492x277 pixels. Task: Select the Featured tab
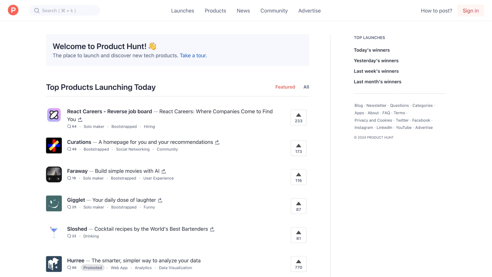(x=285, y=87)
